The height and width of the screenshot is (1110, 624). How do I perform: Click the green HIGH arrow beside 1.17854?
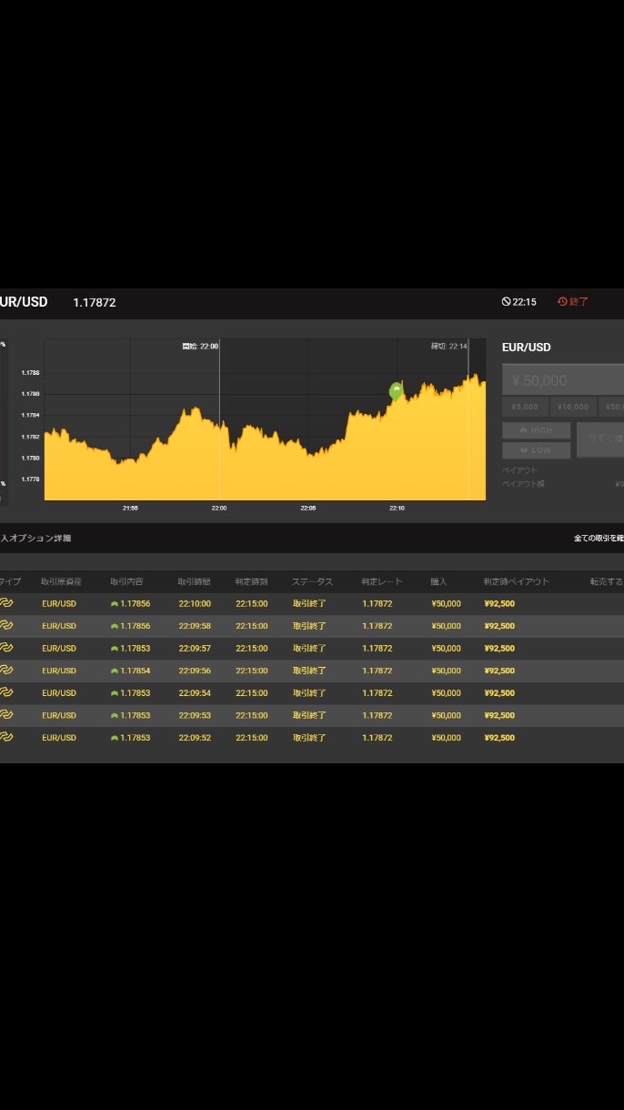pos(114,671)
